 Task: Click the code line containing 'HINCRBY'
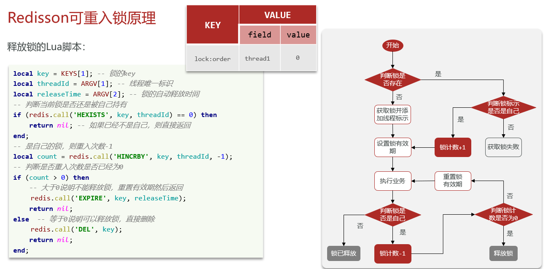coord(123,156)
